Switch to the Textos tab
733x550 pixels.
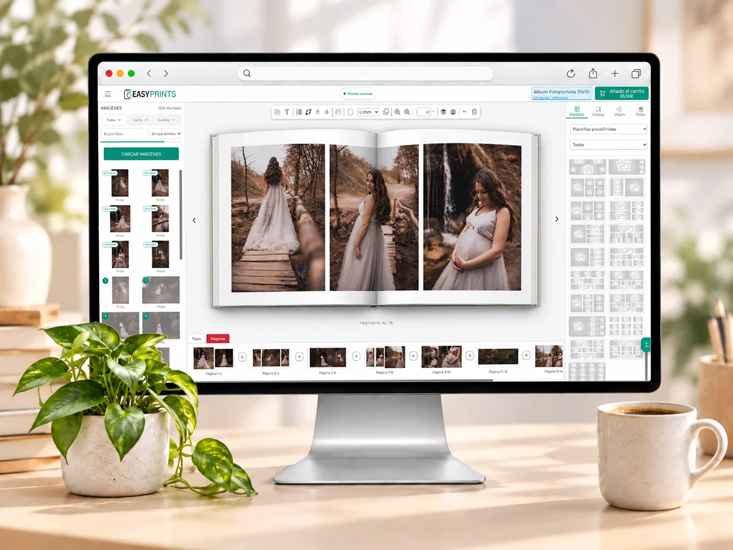coord(640,111)
